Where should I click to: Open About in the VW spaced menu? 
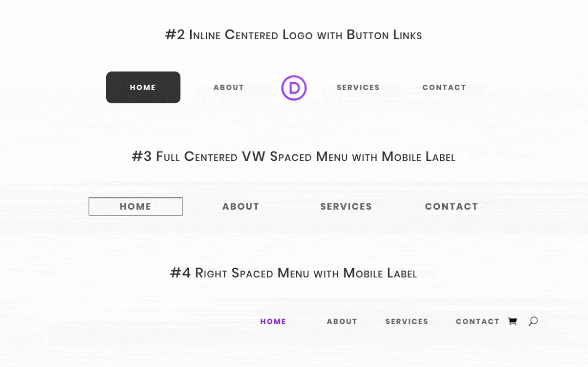coord(241,207)
